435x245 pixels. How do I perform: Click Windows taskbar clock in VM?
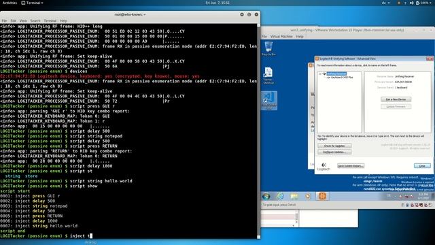[x=423, y=196]
